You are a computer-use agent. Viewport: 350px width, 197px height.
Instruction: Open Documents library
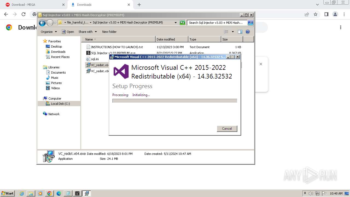coord(58,73)
